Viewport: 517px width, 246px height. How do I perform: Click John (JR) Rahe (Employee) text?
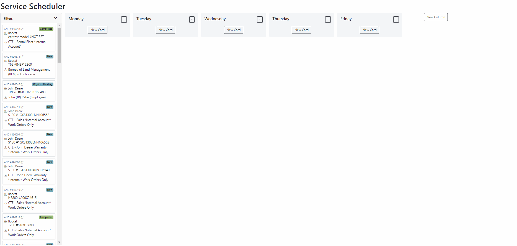(27, 97)
